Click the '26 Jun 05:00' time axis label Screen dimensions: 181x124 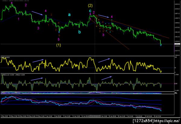[112, 116]
